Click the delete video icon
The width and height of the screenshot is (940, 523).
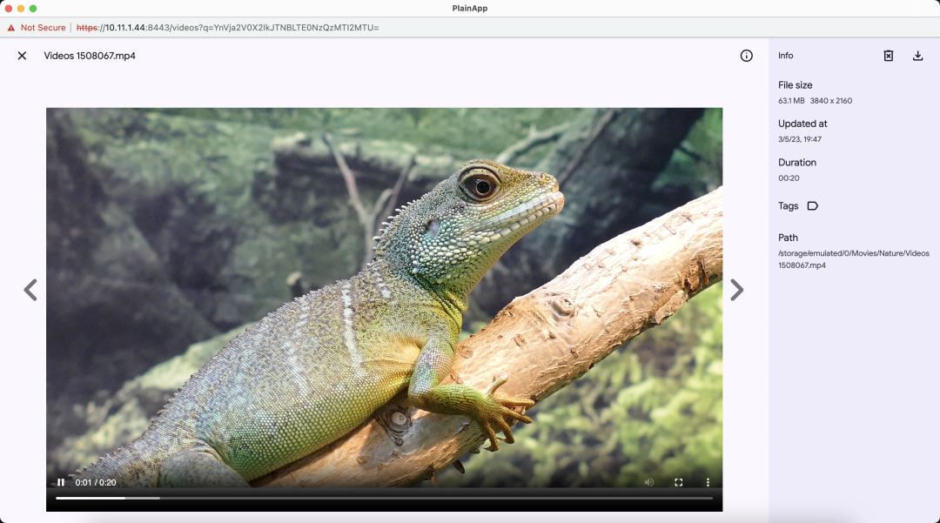[x=888, y=55]
